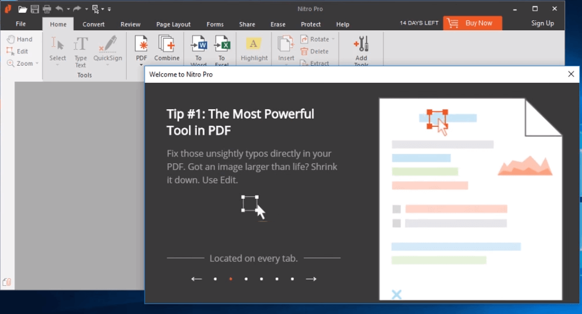Viewport: 582px width, 314px height.
Task: Create a PDF with the PDF icon
Action: 141,48
